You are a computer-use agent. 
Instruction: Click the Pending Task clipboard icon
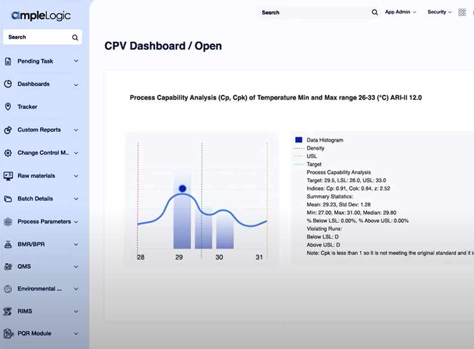(x=8, y=61)
